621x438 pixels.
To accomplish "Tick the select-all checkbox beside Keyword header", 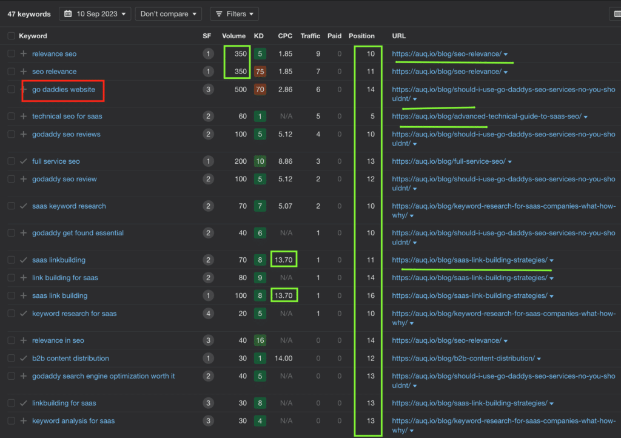I will pyautogui.click(x=11, y=36).
